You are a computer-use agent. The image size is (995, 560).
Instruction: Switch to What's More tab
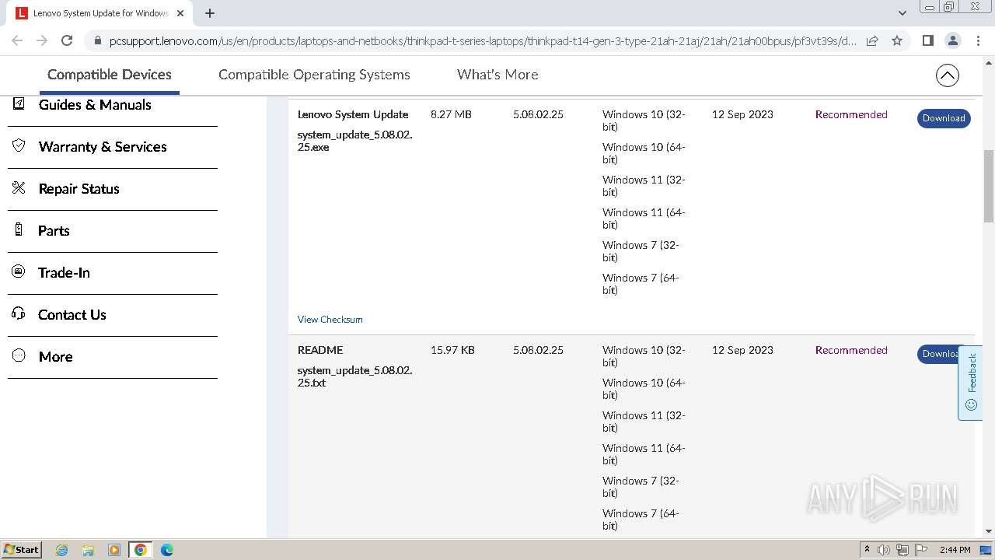(x=497, y=75)
